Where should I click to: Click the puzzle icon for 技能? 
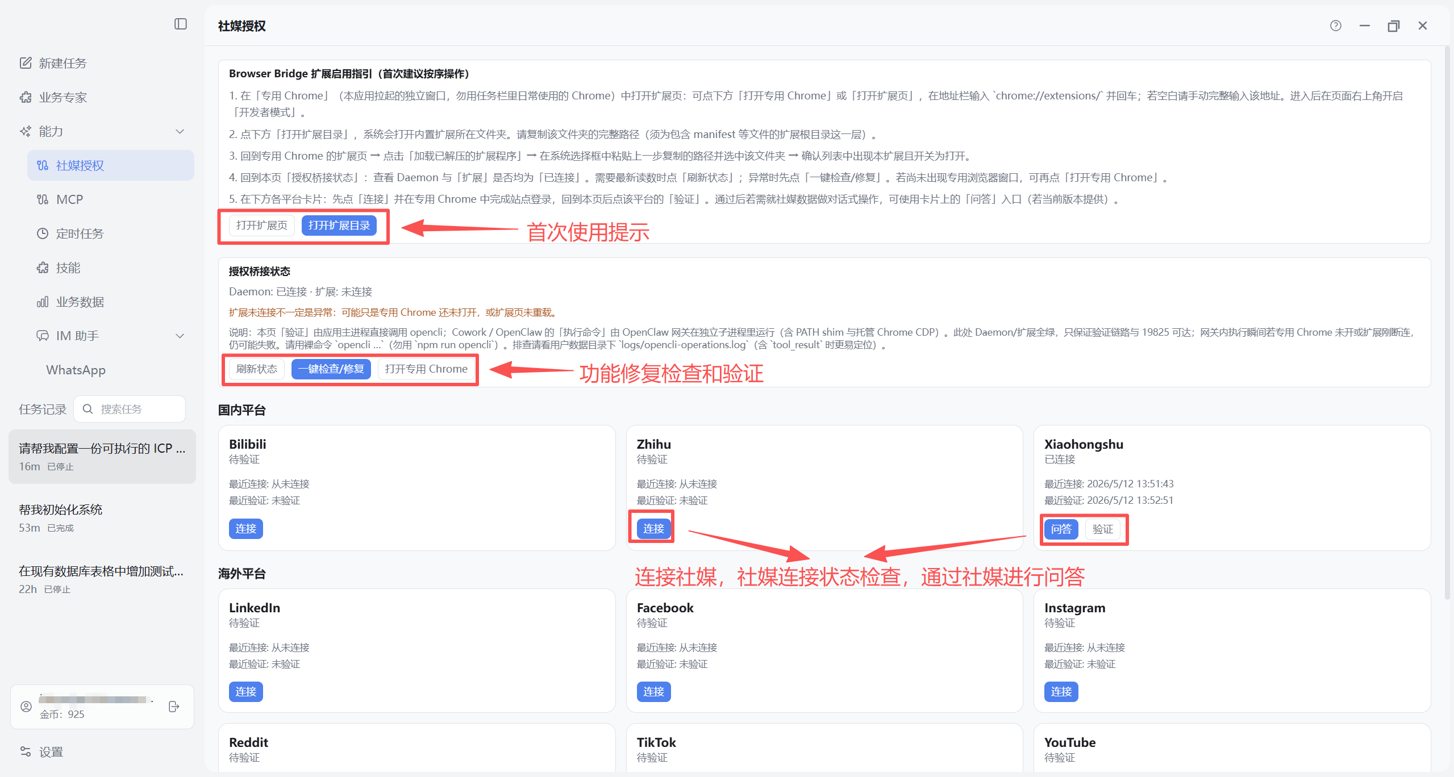tap(43, 268)
